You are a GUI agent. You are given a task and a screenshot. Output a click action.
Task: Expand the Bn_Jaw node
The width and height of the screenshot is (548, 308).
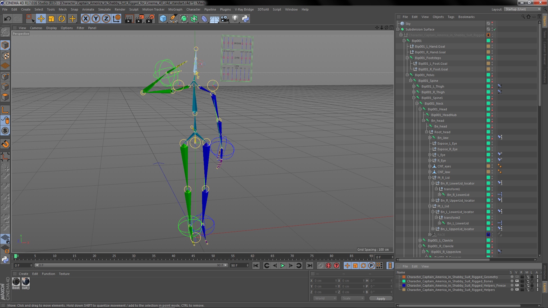[430, 138]
